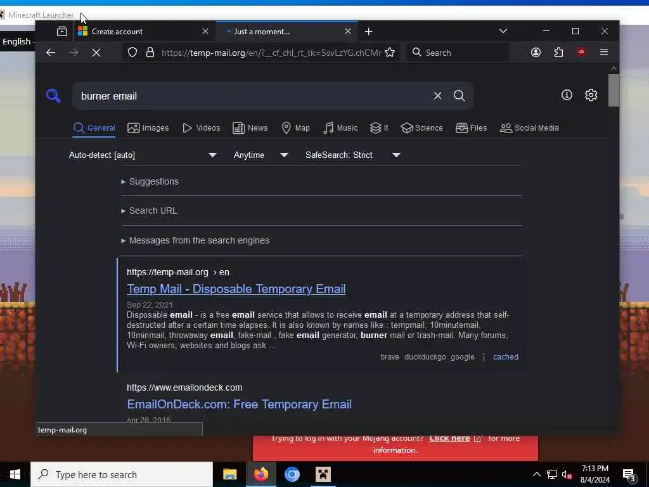
Task: Click the Firefox toolbar Search box
Action: point(458,53)
